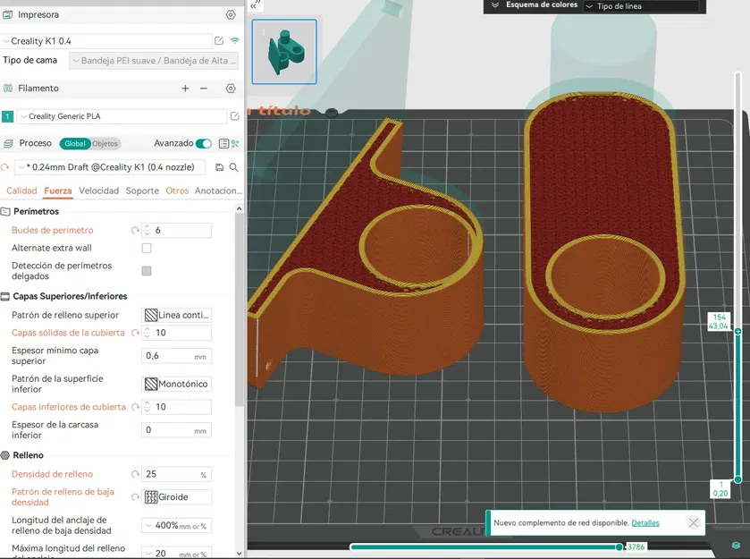Switch to the Velocidad tab

click(98, 191)
